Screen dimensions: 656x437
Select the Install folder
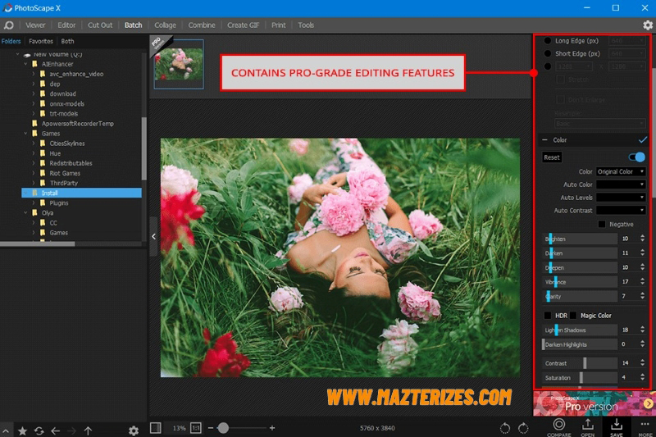click(81, 193)
